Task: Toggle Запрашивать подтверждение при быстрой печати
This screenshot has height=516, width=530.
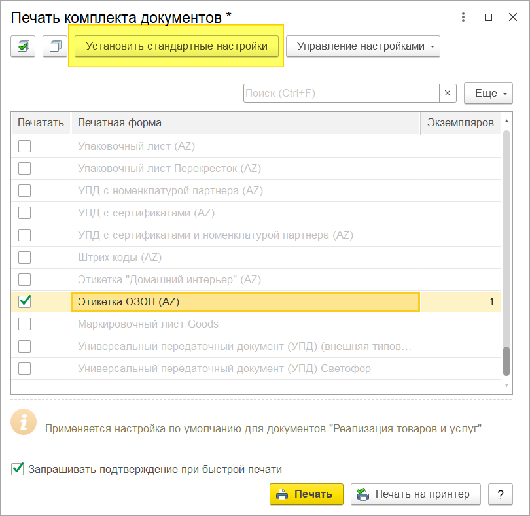Action: point(18,469)
